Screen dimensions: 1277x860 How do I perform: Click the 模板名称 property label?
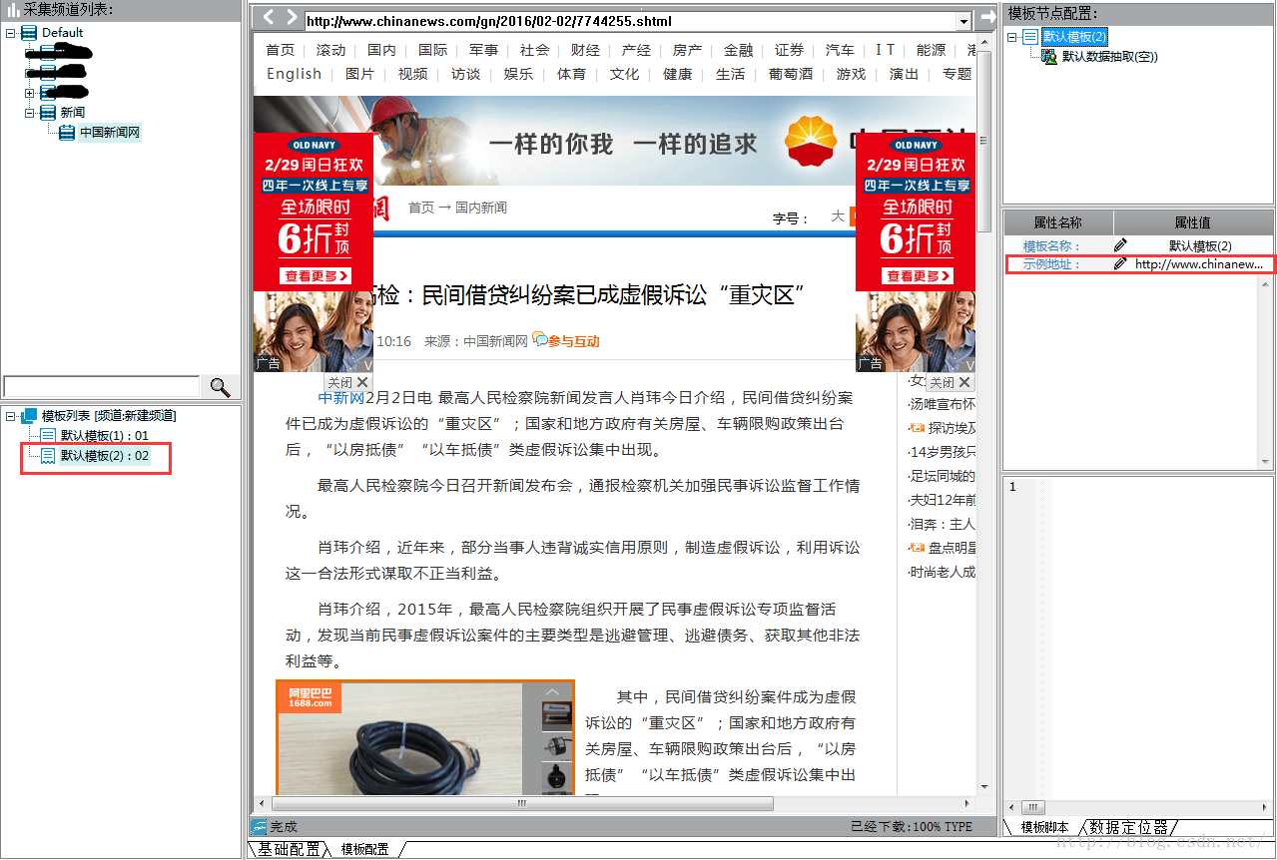click(x=1051, y=245)
